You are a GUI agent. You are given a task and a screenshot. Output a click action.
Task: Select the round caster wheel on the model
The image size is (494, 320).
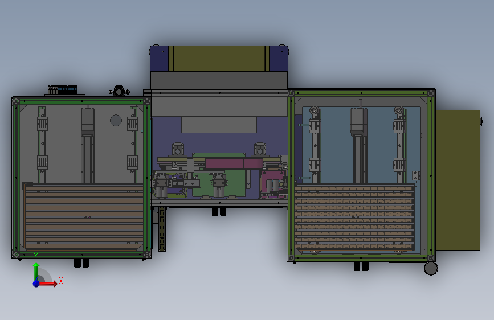431,268
